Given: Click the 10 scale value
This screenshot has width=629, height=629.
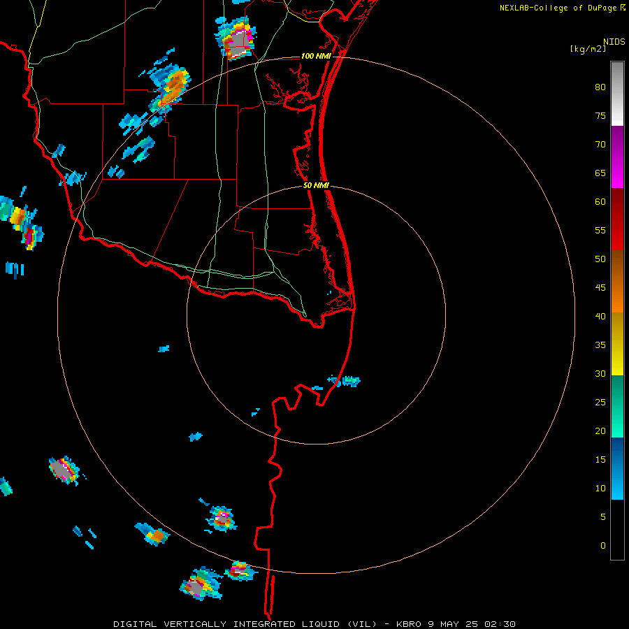Looking at the screenshot, I should pos(600,489).
